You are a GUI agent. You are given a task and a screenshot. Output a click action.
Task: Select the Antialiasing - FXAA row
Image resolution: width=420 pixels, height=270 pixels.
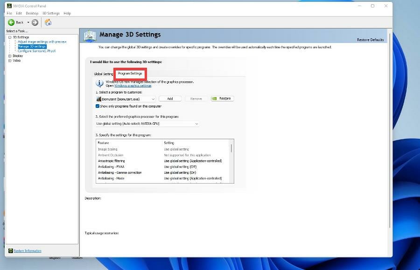tap(163, 167)
